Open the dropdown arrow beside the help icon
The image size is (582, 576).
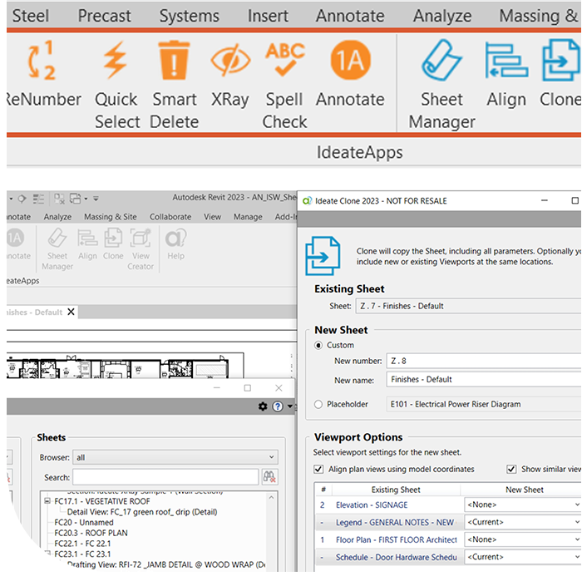point(290,406)
